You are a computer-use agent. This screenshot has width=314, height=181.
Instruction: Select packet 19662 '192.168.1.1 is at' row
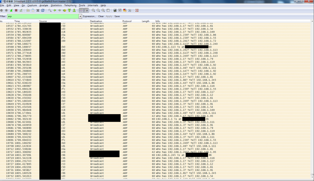coord(155,119)
